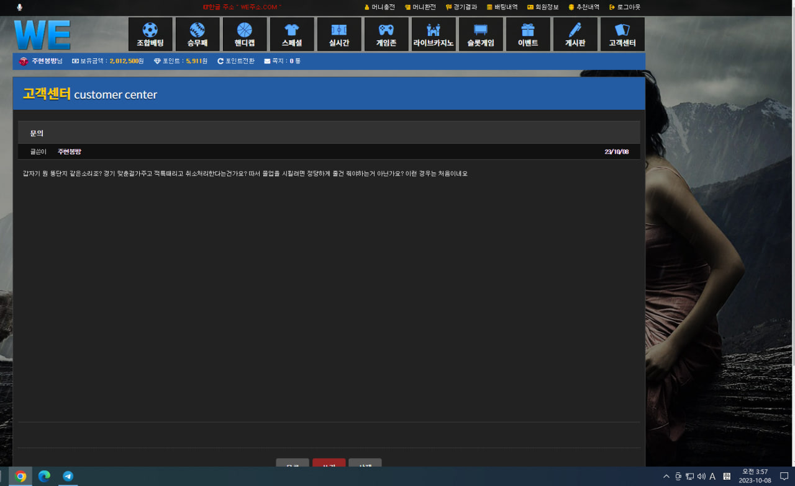Image resolution: width=795 pixels, height=486 pixels.
Task: Select the 승무패 baseball icon
Action: click(197, 30)
